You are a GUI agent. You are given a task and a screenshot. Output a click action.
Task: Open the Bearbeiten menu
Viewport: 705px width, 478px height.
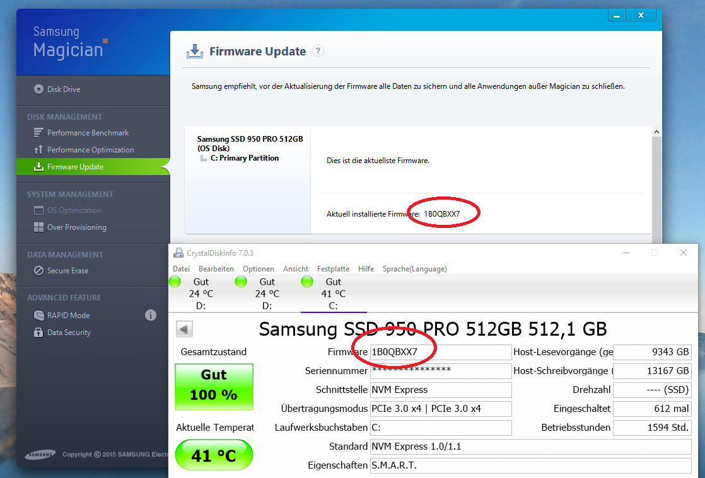(x=216, y=269)
